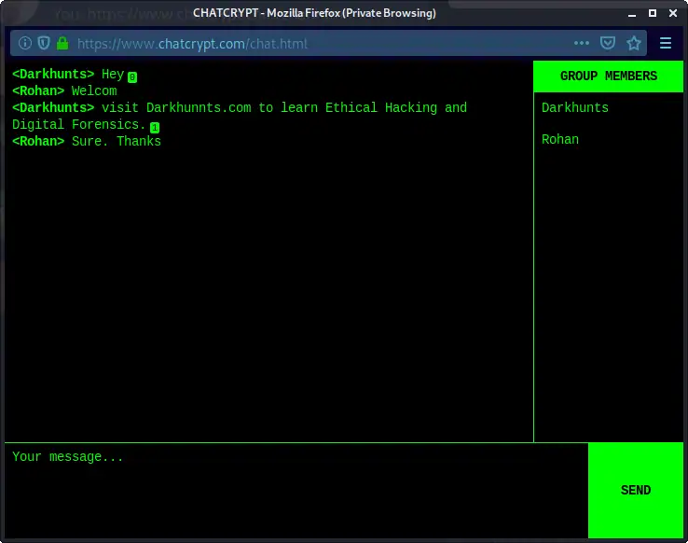Open the Firefox hamburger menu
688x543 pixels.
tap(666, 43)
